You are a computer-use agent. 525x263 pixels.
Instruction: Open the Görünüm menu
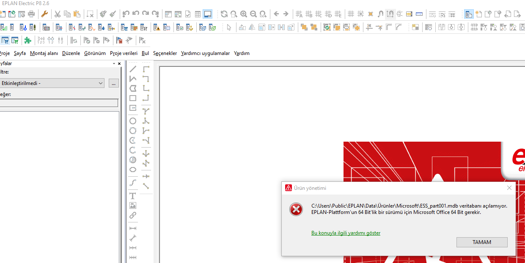(x=95, y=53)
